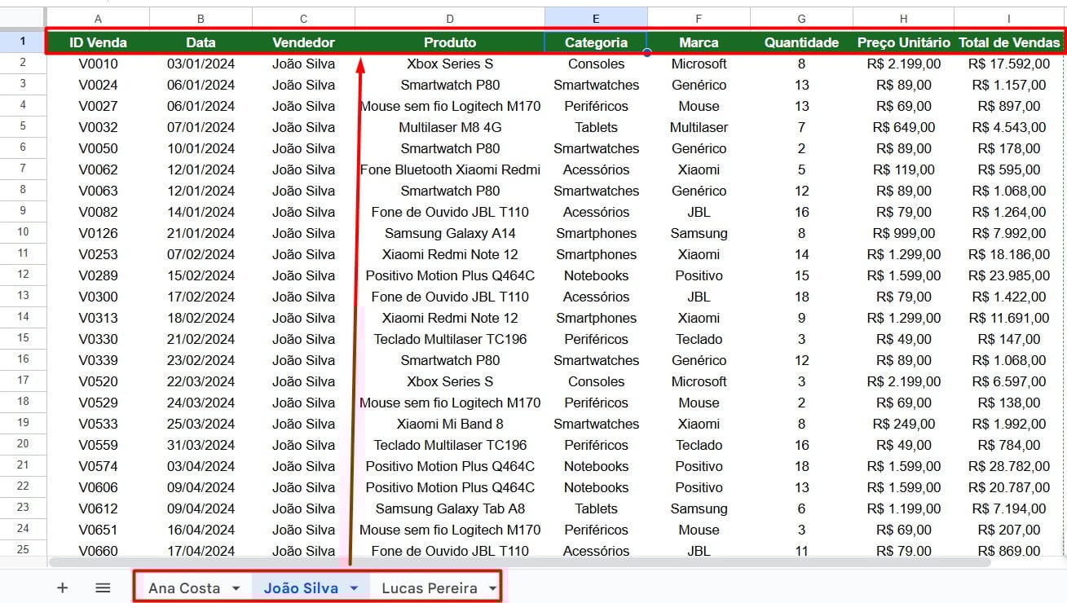Select column D header

pos(450,19)
